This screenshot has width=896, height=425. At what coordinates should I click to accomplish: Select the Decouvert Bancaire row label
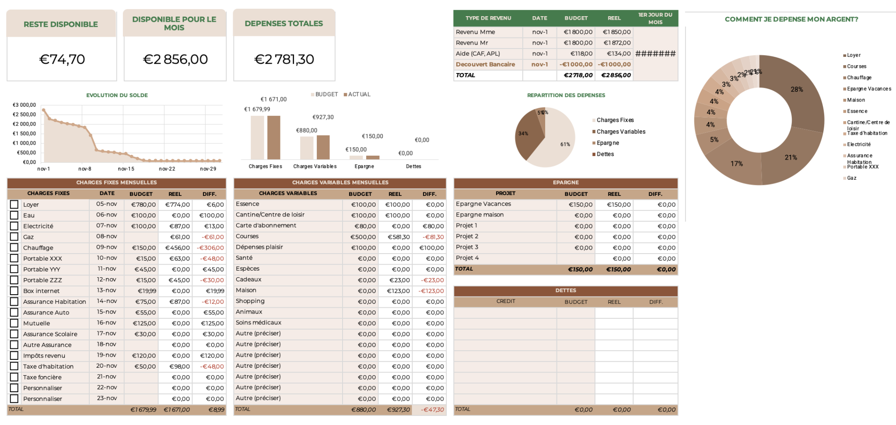(486, 64)
